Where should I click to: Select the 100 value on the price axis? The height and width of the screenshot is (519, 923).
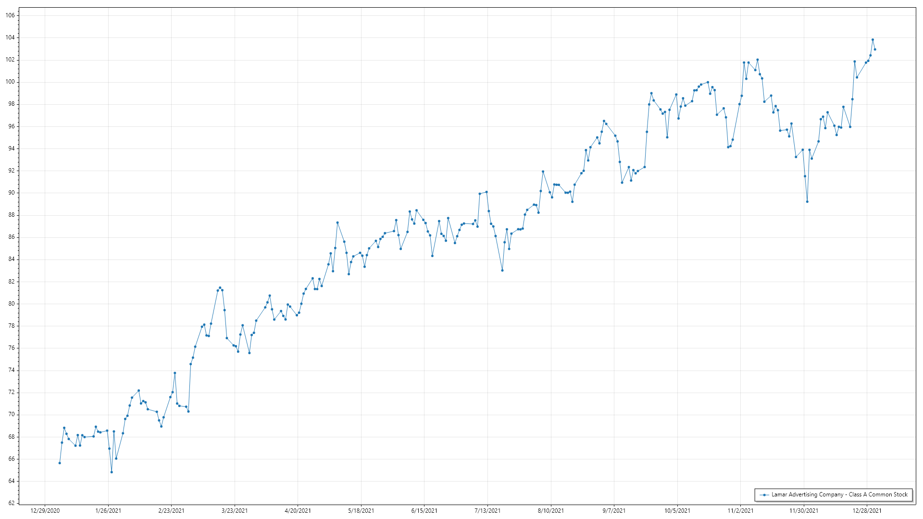10,82
